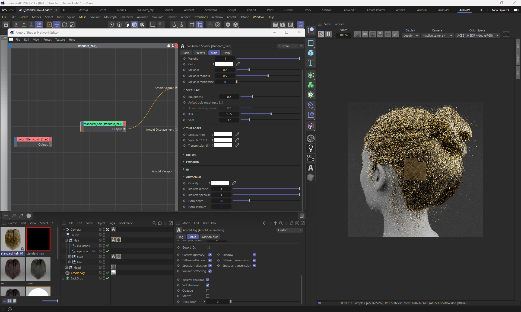Switch to Motion blur tab

[210, 237]
